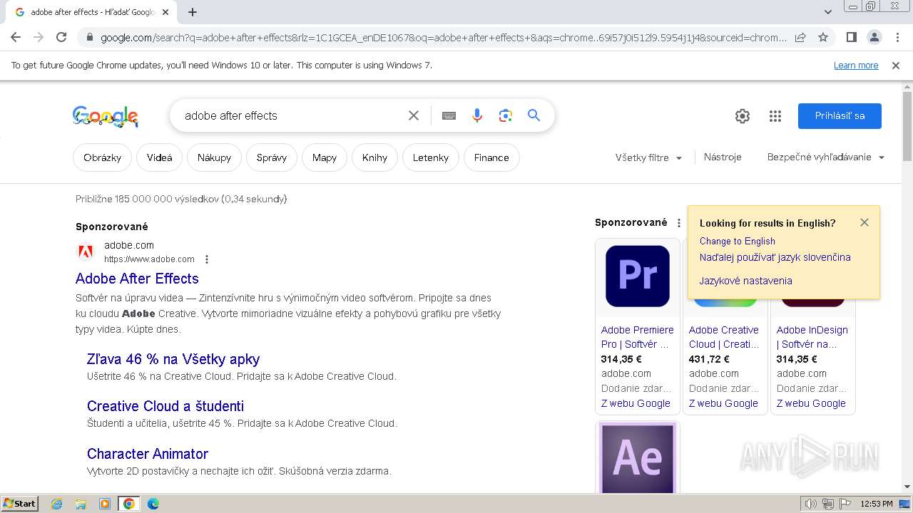Viewport: 913px width, 513px height.
Task: Open the Nástroje search tools
Action: click(x=723, y=157)
